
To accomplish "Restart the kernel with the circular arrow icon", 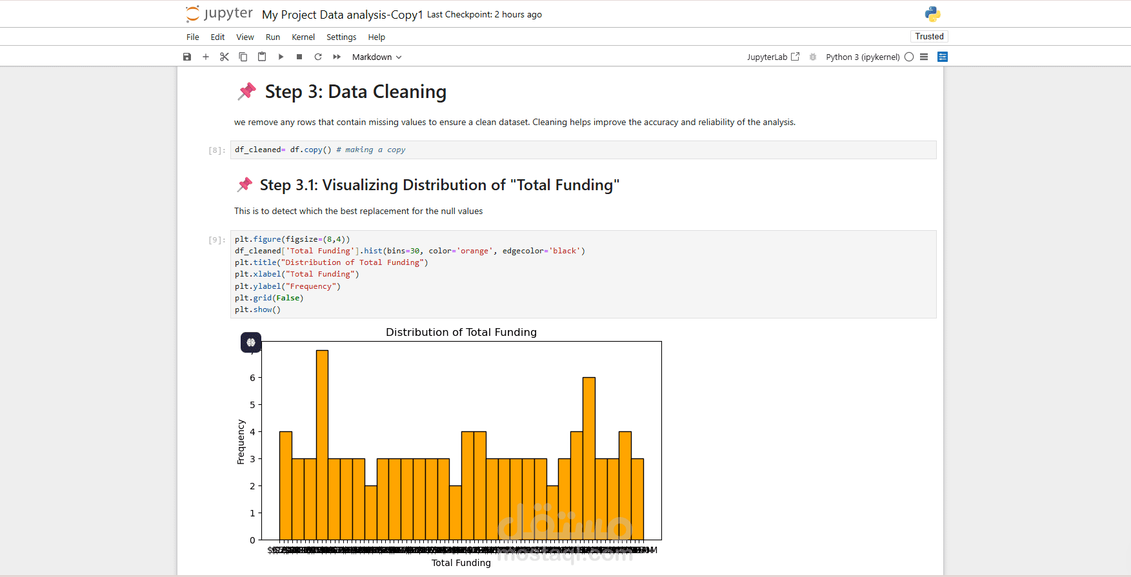I will tap(318, 57).
